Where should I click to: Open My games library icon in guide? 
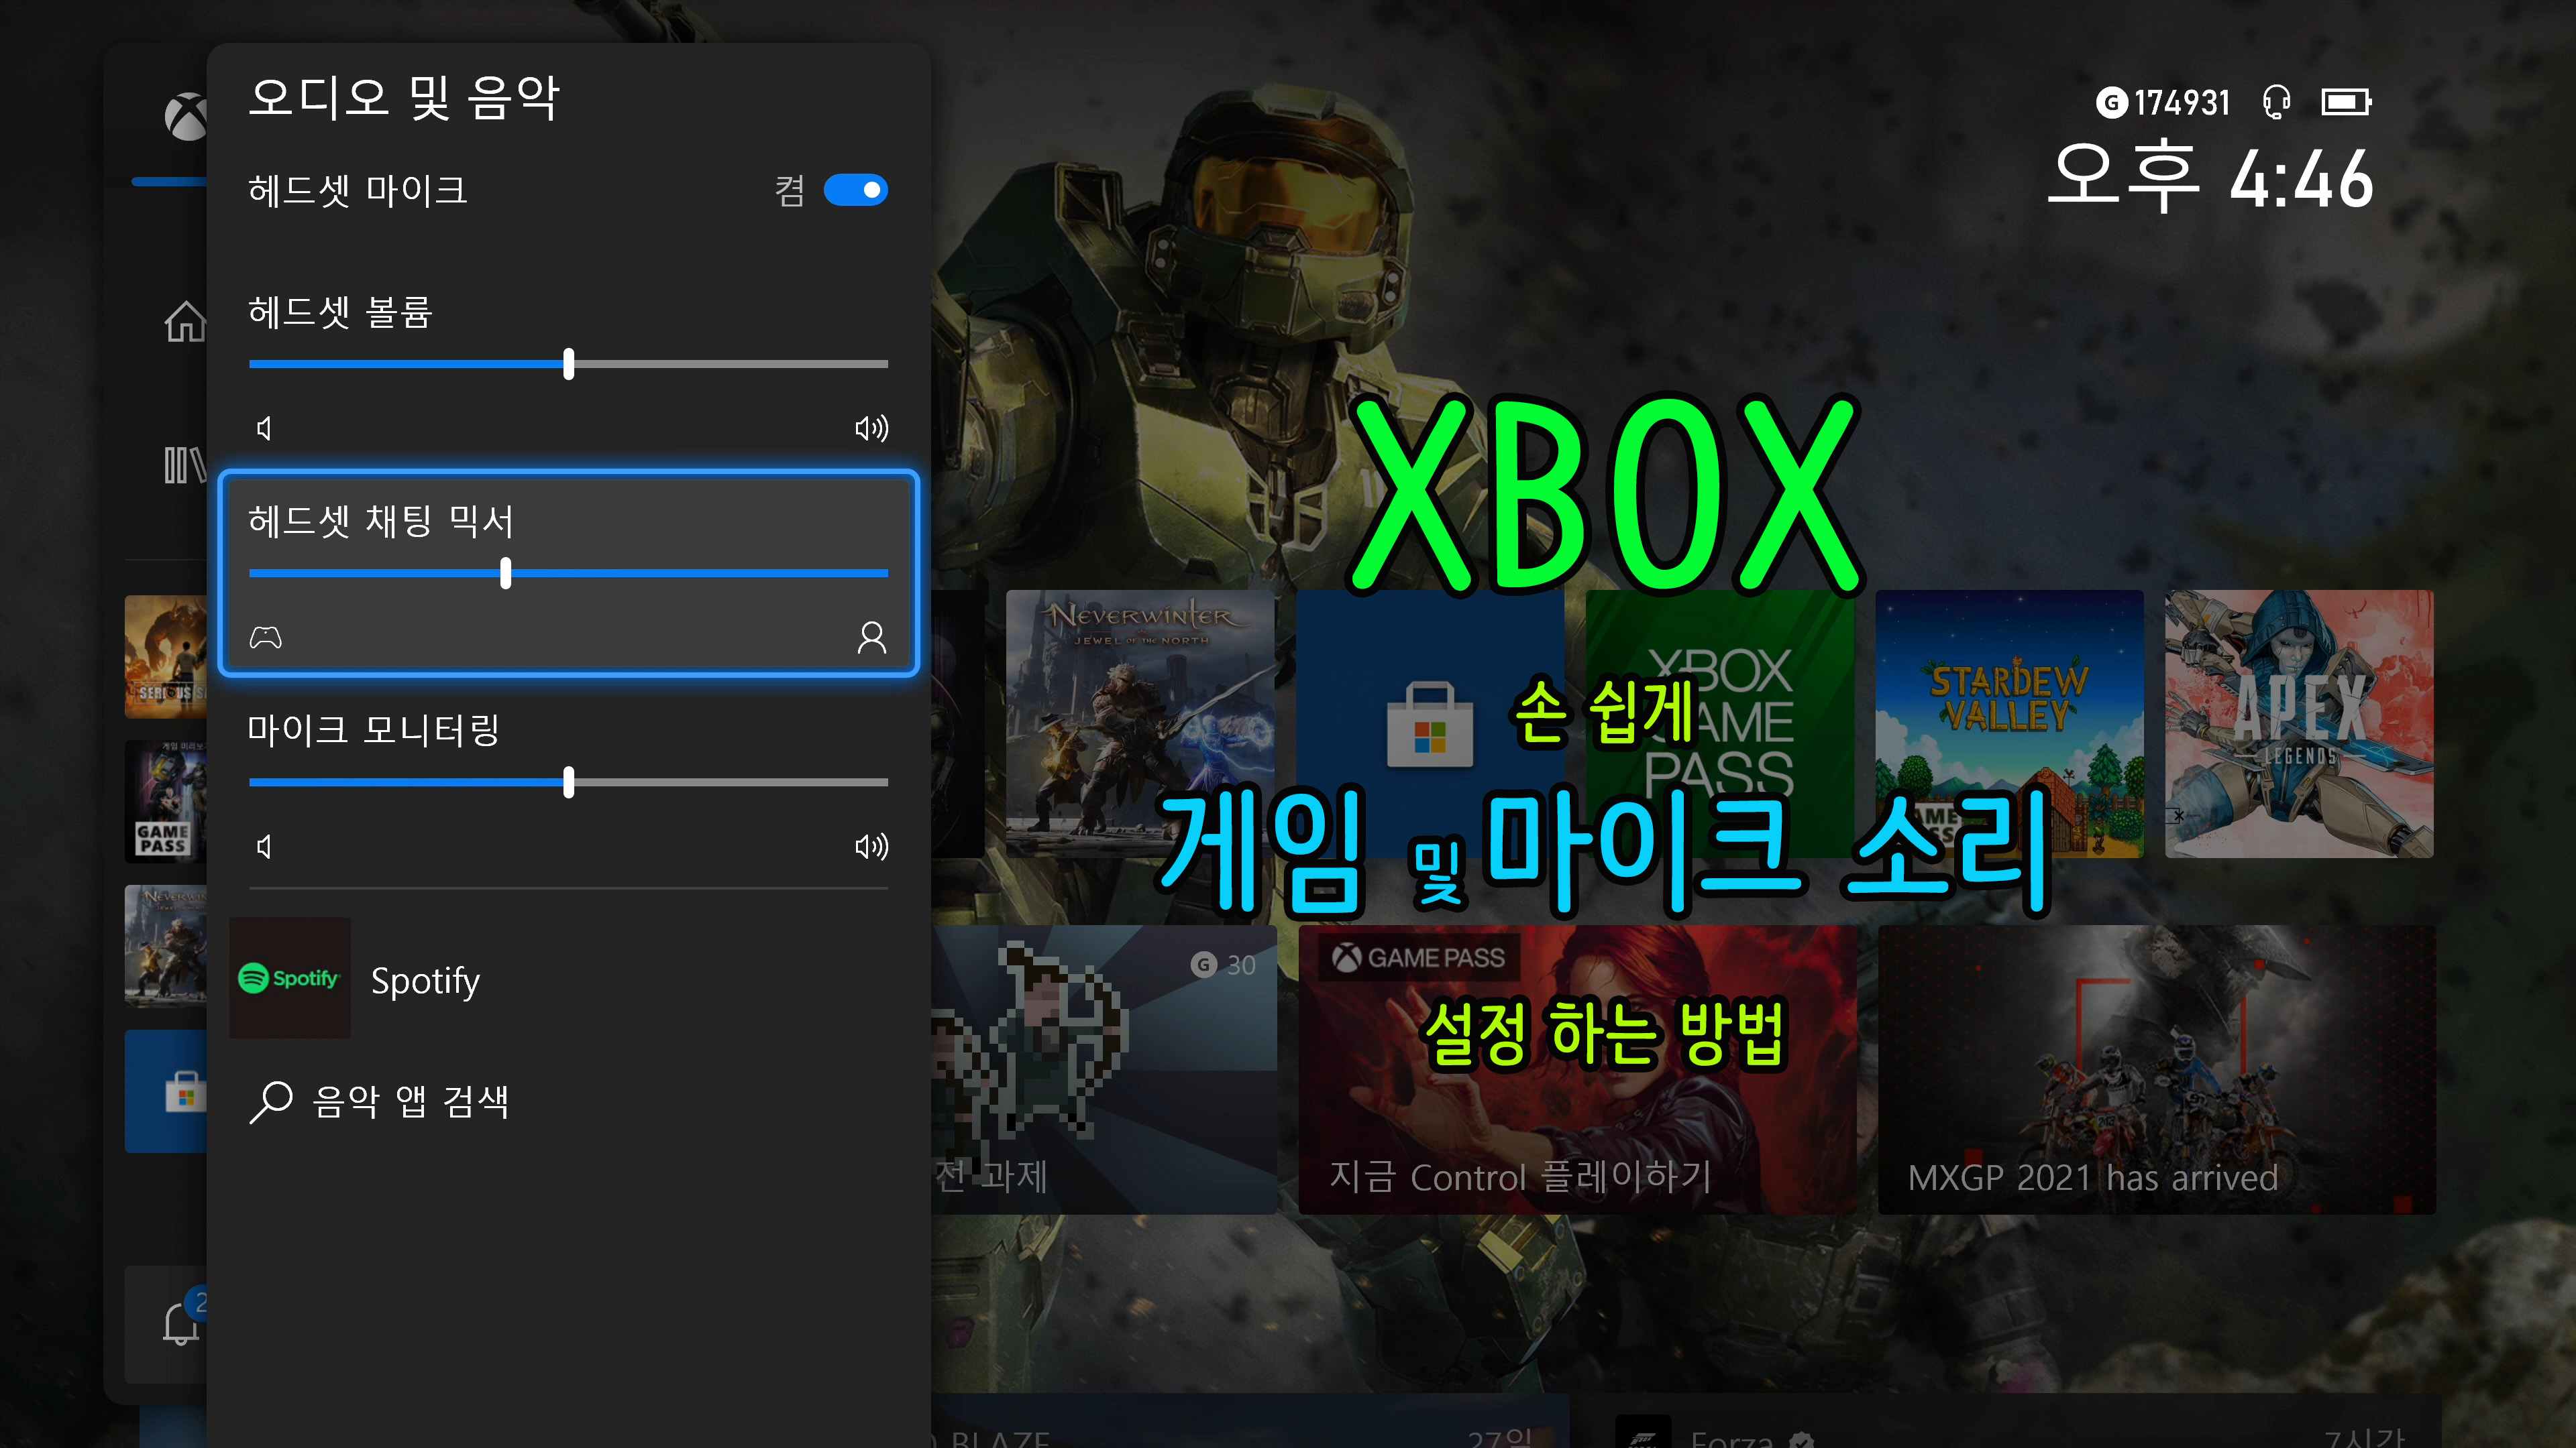tap(185, 466)
